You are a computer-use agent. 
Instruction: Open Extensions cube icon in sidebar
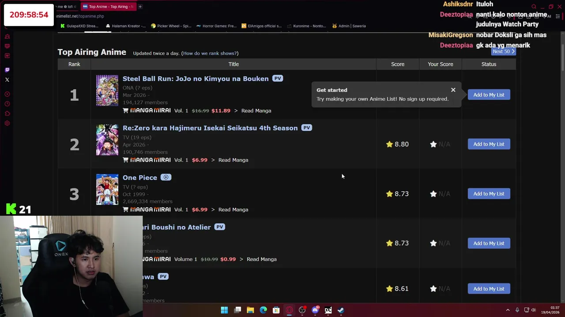(x=7, y=114)
